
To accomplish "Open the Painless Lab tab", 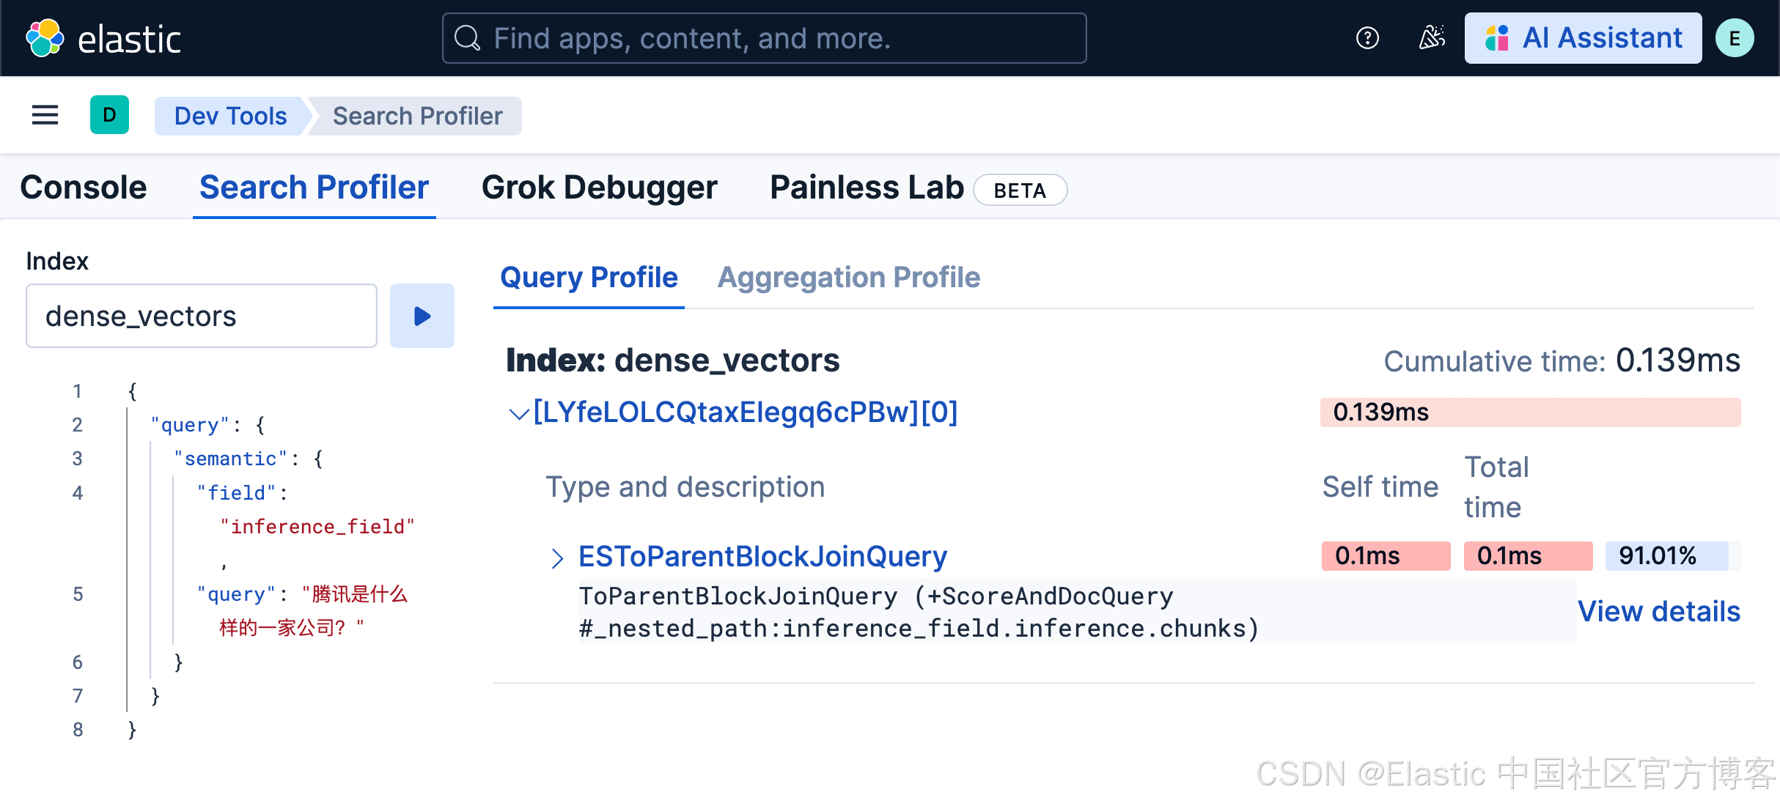I will point(867,188).
